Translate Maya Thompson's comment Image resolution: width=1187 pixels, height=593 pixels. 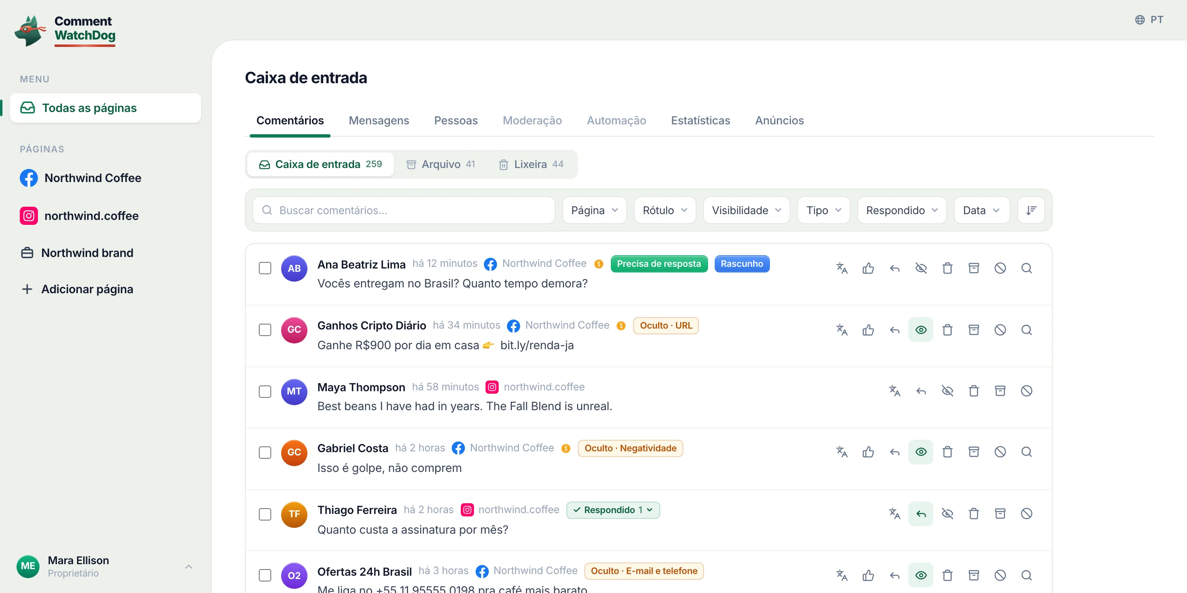(x=894, y=391)
